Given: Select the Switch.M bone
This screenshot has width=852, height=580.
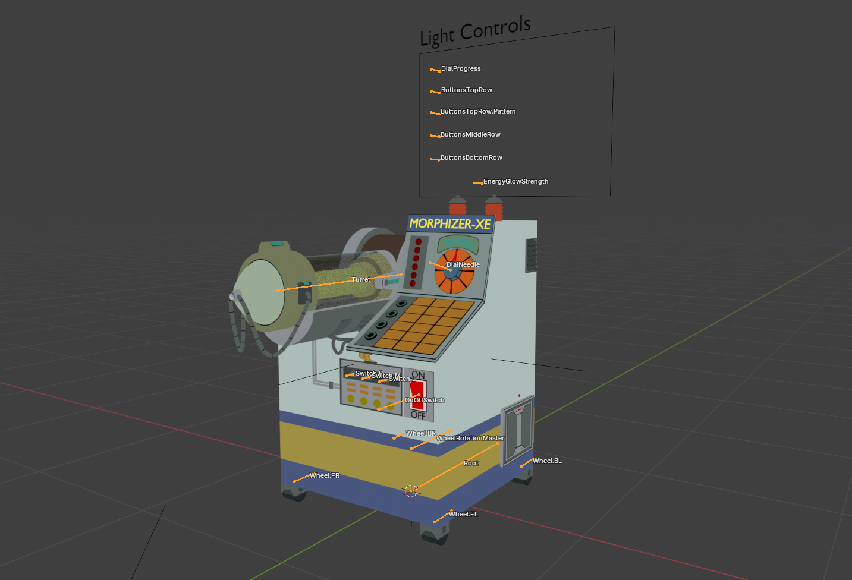Looking at the screenshot, I should 366,377.
